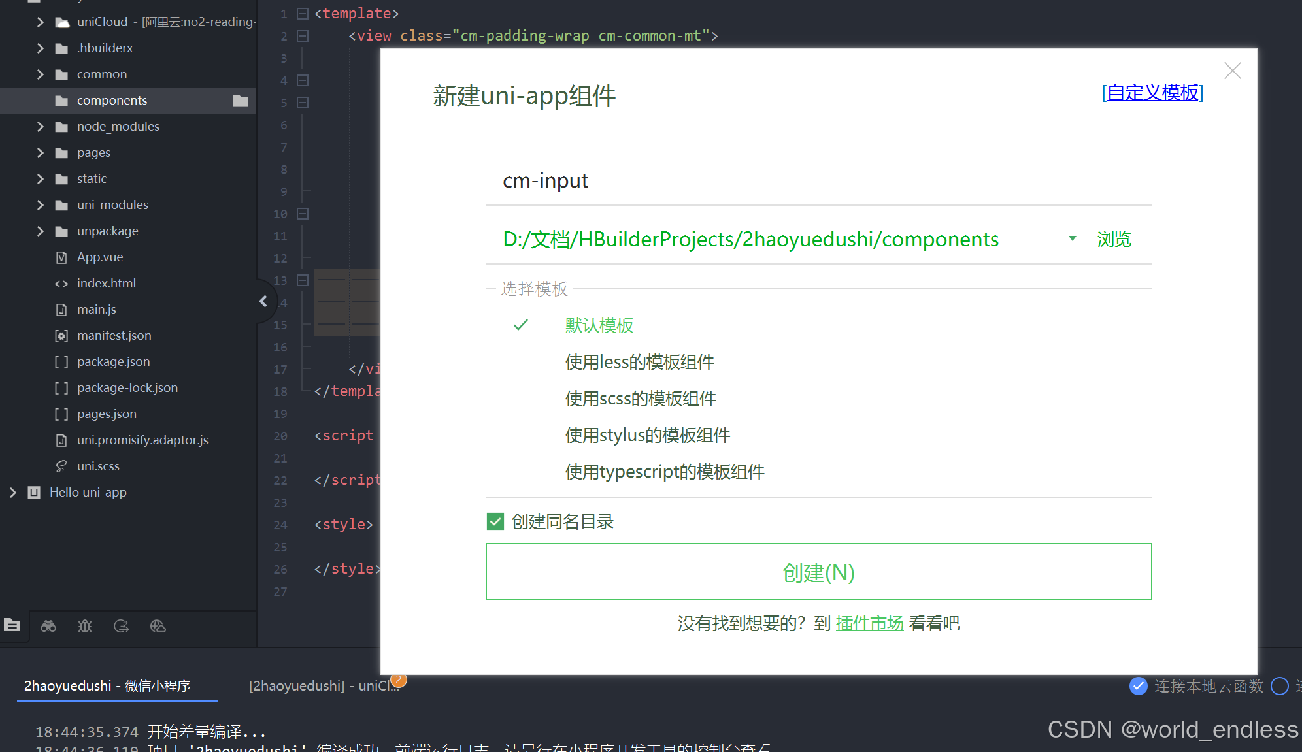Expand the Hello uni-app project
This screenshot has width=1302, height=752.
coord(14,492)
